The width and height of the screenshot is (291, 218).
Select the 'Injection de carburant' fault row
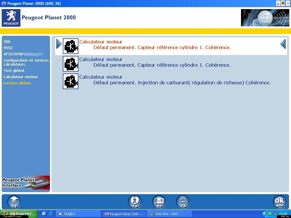pos(182,83)
